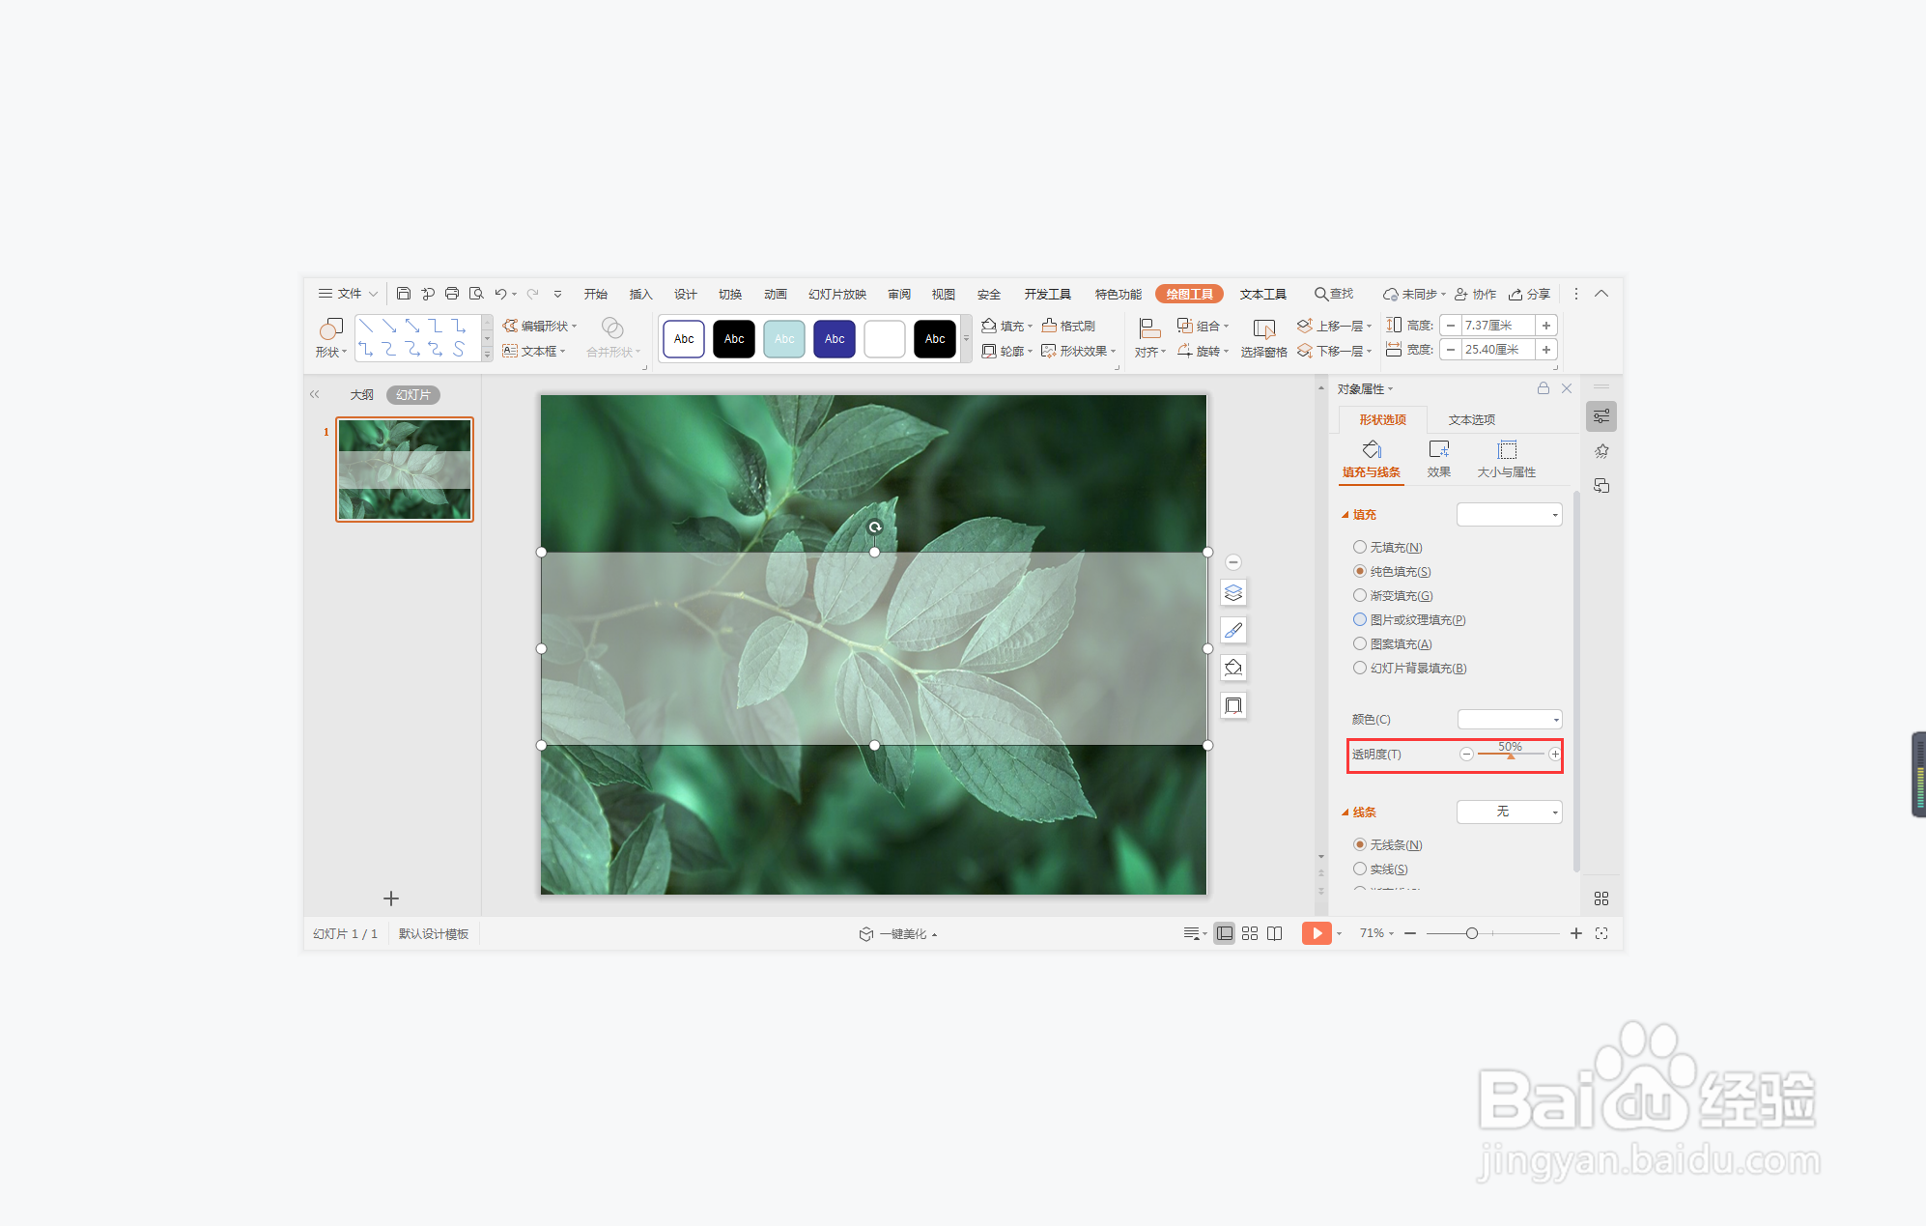Click the layers icon beside the shape
Viewport: 1926px width, 1226px height.
tap(1233, 592)
